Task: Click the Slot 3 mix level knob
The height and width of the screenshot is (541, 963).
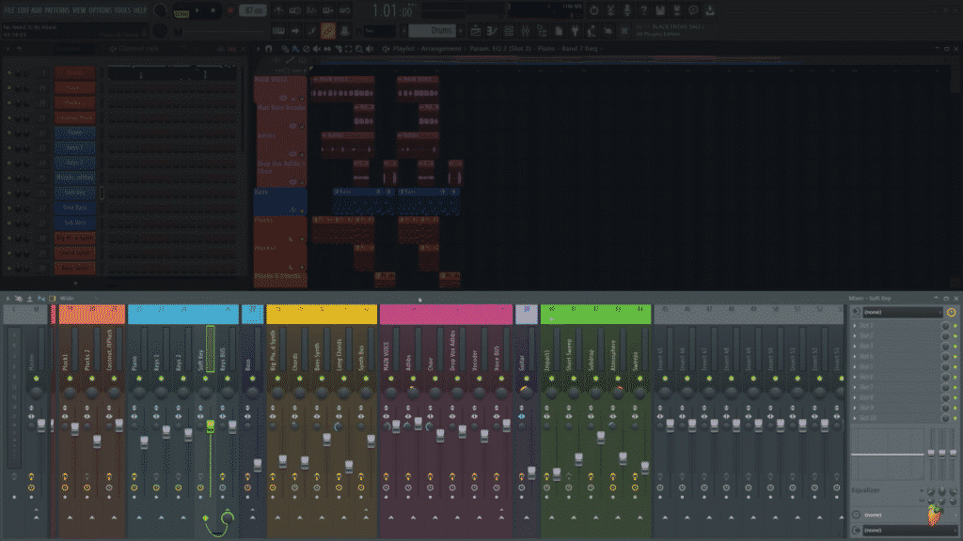Action: coord(946,346)
